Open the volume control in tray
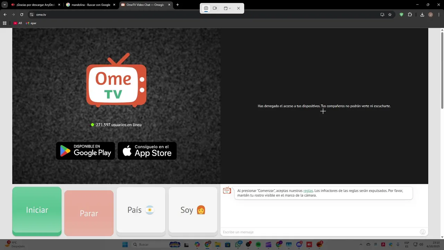444x250 pixels. [421, 244]
